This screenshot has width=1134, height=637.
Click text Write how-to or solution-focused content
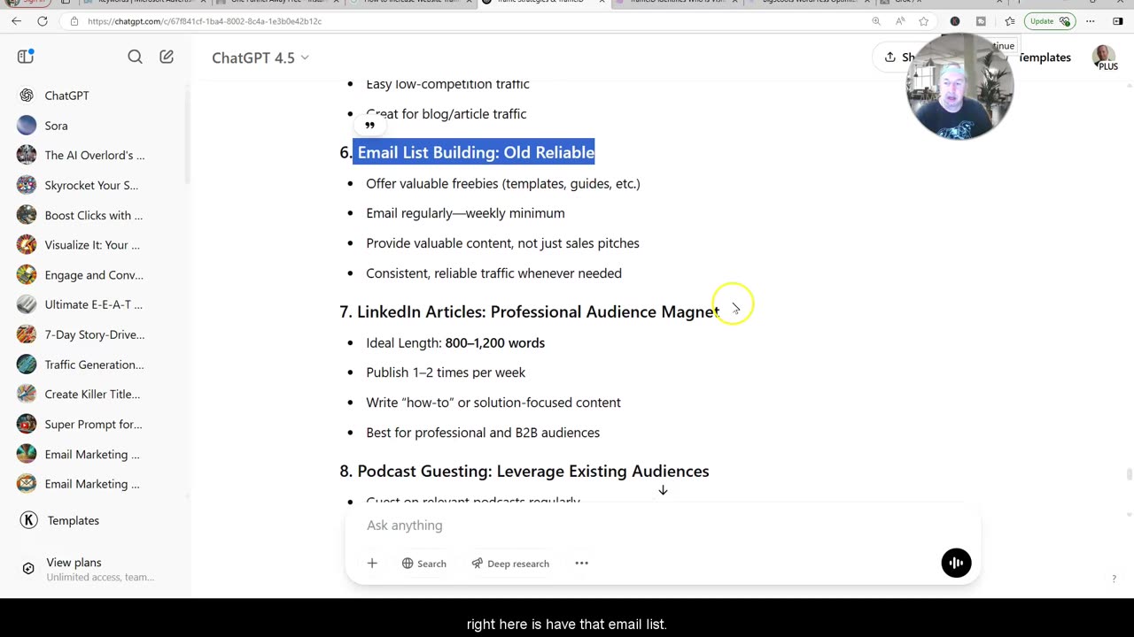pyautogui.click(x=493, y=403)
